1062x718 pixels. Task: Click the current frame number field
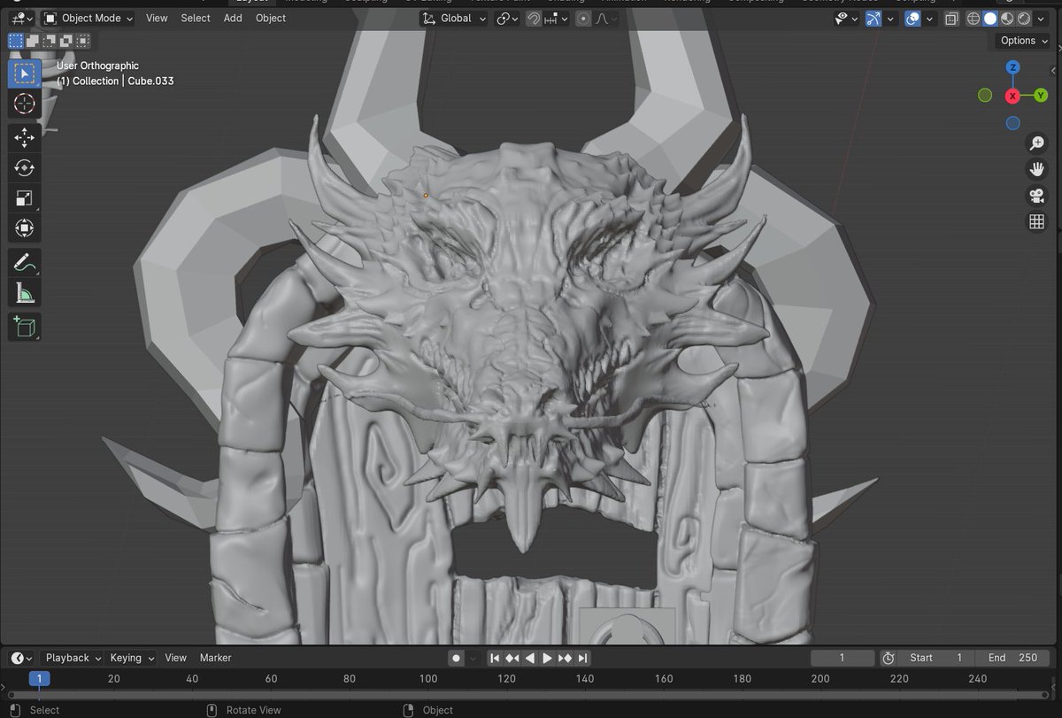coord(843,658)
